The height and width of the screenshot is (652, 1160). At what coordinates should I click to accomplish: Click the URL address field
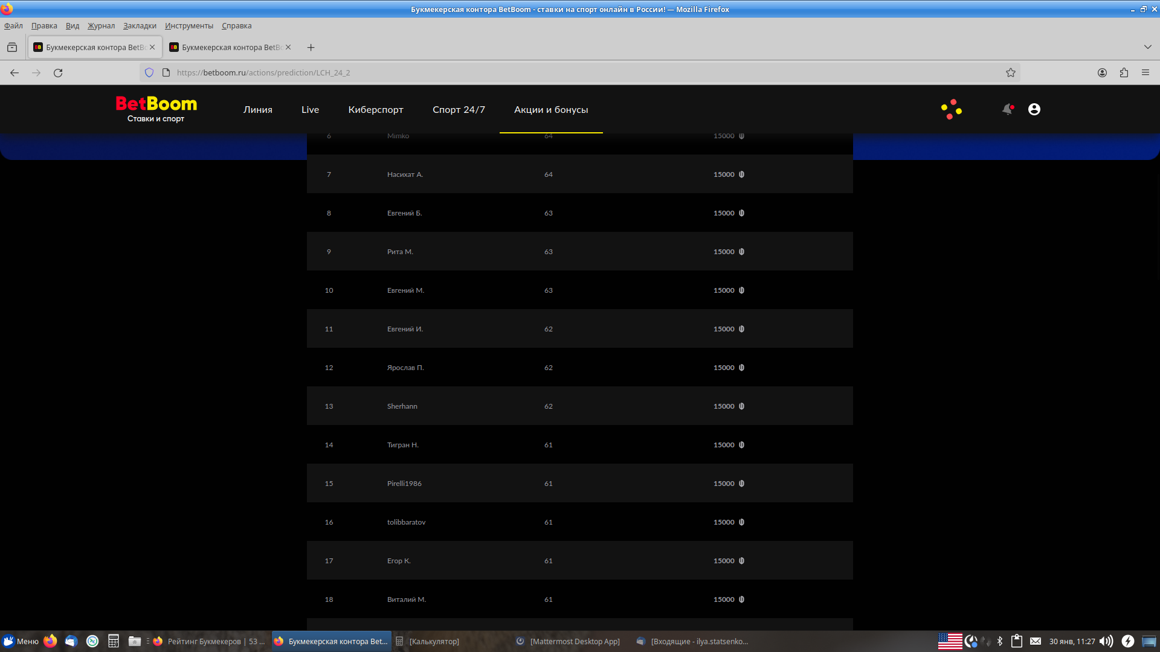tap(544, 72)
